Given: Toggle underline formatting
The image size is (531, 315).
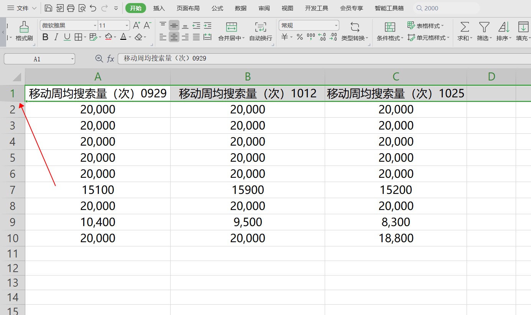Looking at the screenshot, I should [x=67, y=37].
